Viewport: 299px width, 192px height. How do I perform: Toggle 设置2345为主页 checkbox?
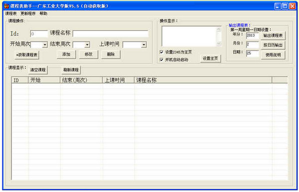coord(161,52)
